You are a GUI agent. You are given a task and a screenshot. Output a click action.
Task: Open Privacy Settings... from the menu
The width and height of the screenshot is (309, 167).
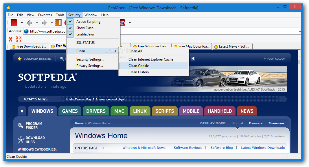(x=93, y=66)
